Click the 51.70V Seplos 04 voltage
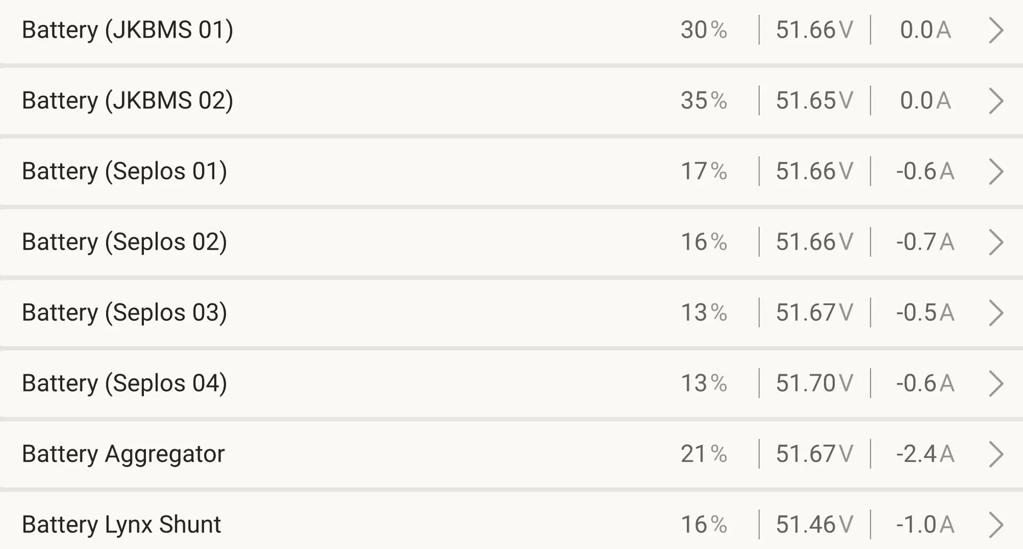Viewport: 1023px width, 549px height. pyautogui.click(x=814, y=384)
